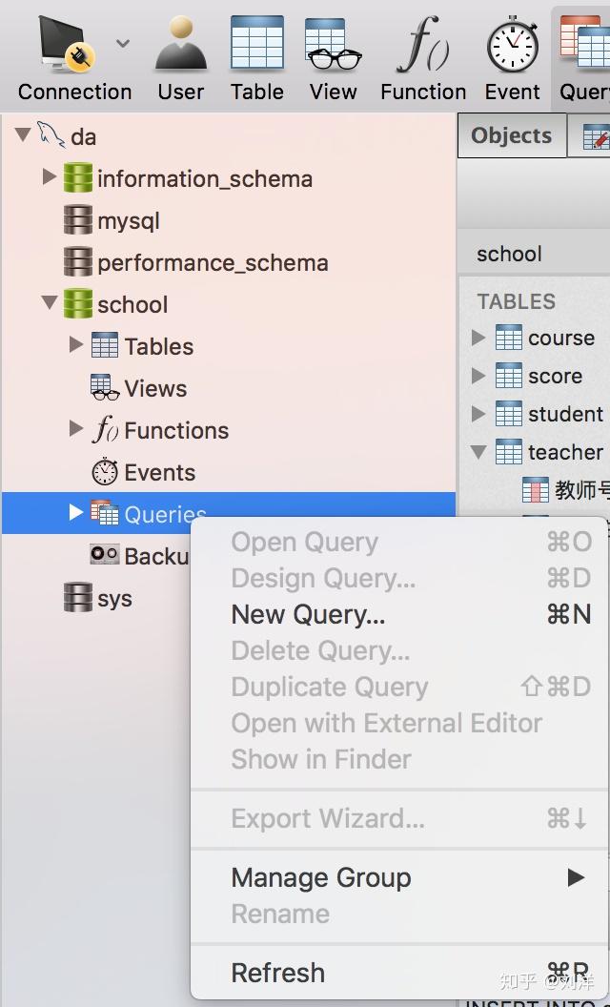Collapse the school database tree
610x1007 pixels.
(50, 304)
